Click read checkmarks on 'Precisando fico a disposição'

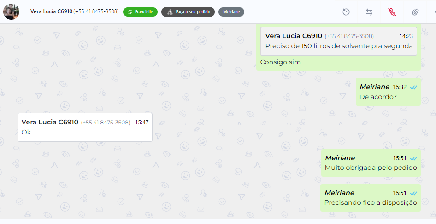[x=413, y=193]
